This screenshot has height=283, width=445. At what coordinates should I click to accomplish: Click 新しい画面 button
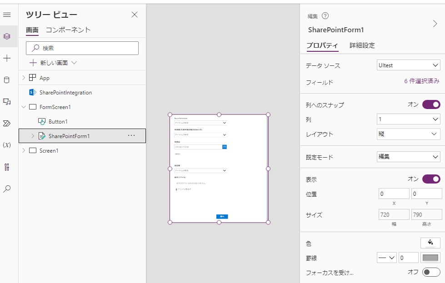pos(54,63)
